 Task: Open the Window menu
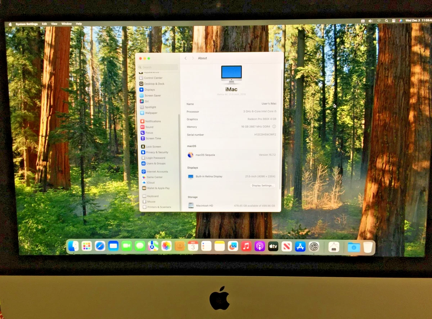pyautogui.click(x=66, y=24)
